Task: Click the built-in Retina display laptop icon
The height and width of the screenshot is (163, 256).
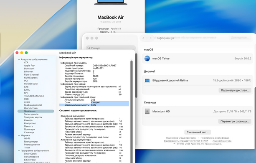Action: [147, 80]
